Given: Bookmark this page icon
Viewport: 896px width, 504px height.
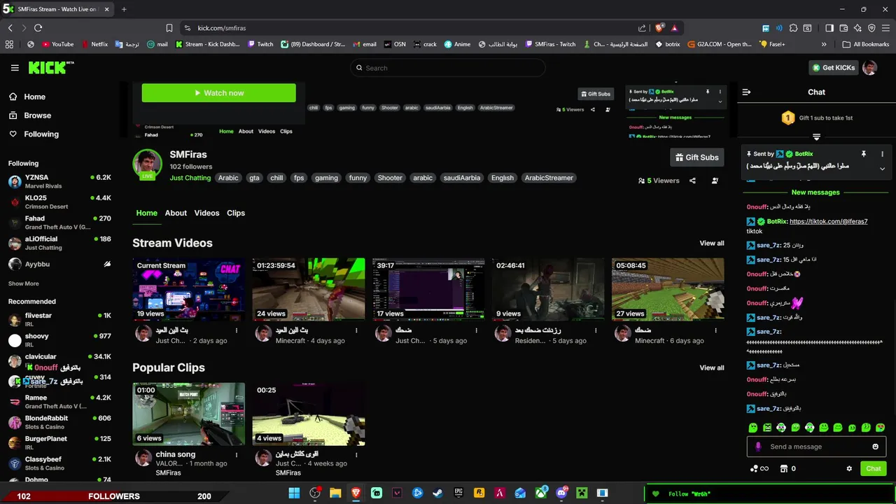Looking at the screenshot, I should tap(169, 28).
